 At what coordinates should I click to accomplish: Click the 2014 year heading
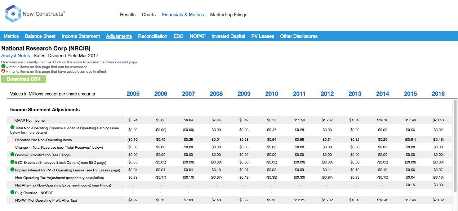point(383,94)
